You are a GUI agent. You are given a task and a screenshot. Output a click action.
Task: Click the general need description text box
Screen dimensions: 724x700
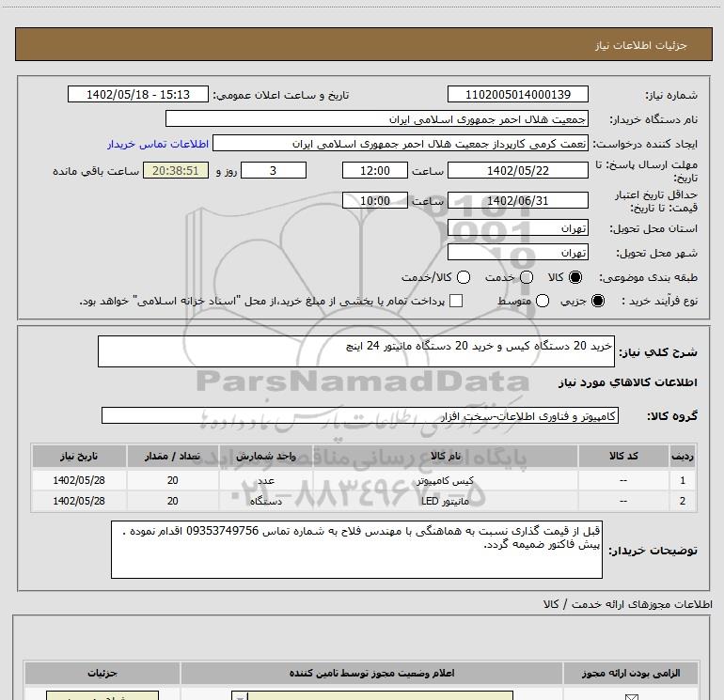356,351
